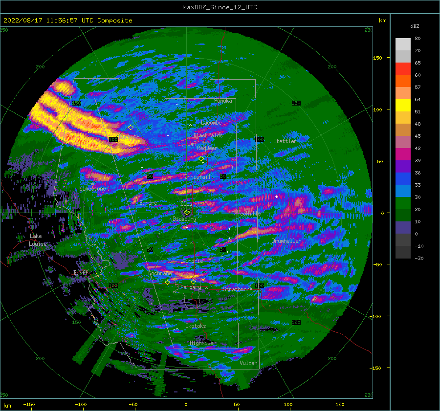
Task: Click the -150 tick on bottom axis
Action: 29,405
